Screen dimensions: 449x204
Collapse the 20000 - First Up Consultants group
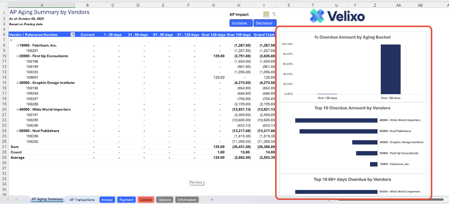pos(18,56)
